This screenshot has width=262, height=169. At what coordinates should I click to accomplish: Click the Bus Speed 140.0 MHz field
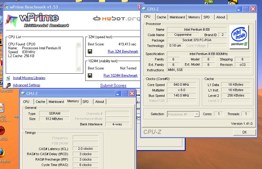(181, 96)
